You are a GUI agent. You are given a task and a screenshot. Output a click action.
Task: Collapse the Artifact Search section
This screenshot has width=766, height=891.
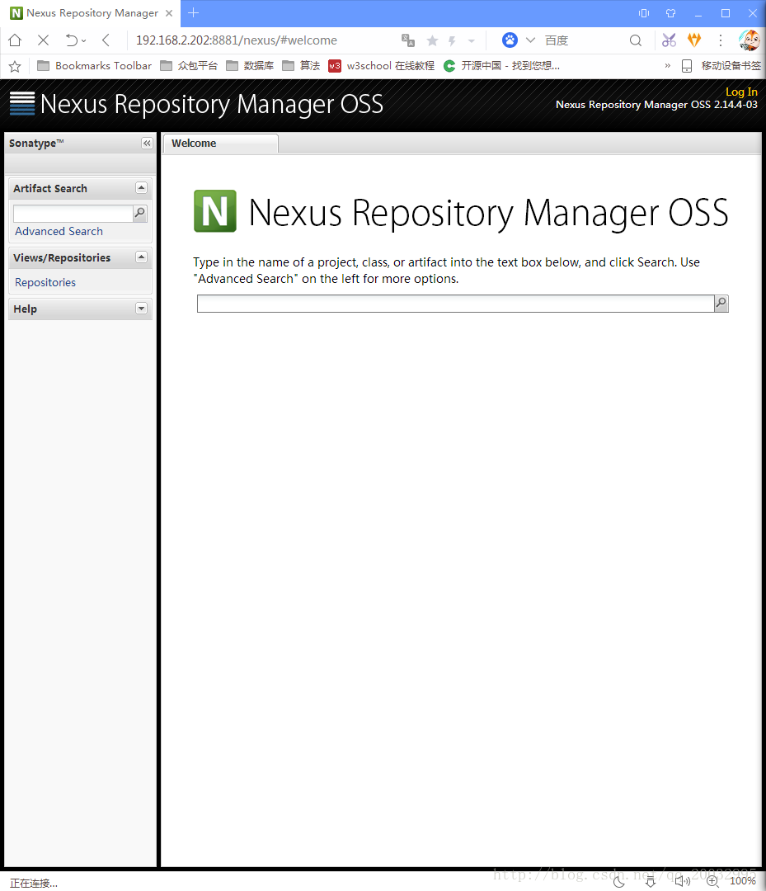click(x=141, y=187)
